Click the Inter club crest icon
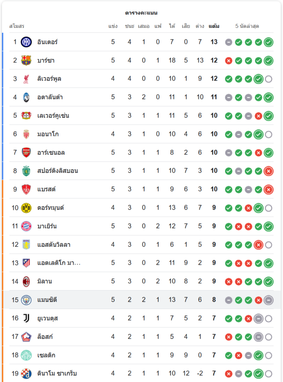The height and width of the screenshot is (382, 283). pos(26,42)
